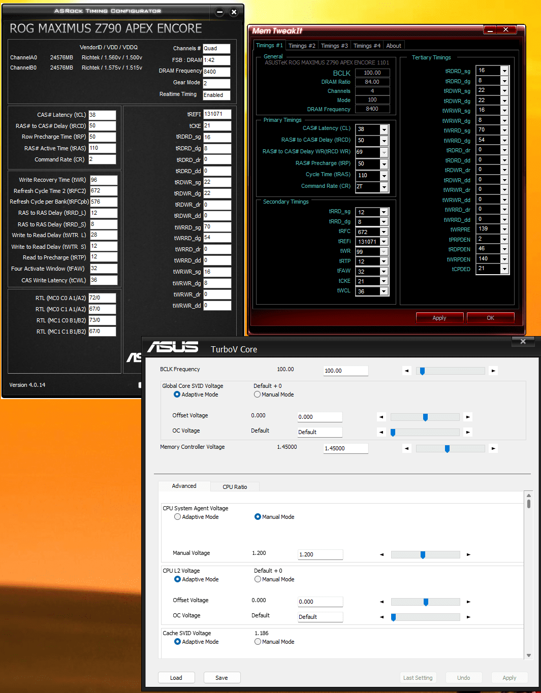Click left arrow for Global Core OC Voltage

pyautogui.click(x=381, y=433)
